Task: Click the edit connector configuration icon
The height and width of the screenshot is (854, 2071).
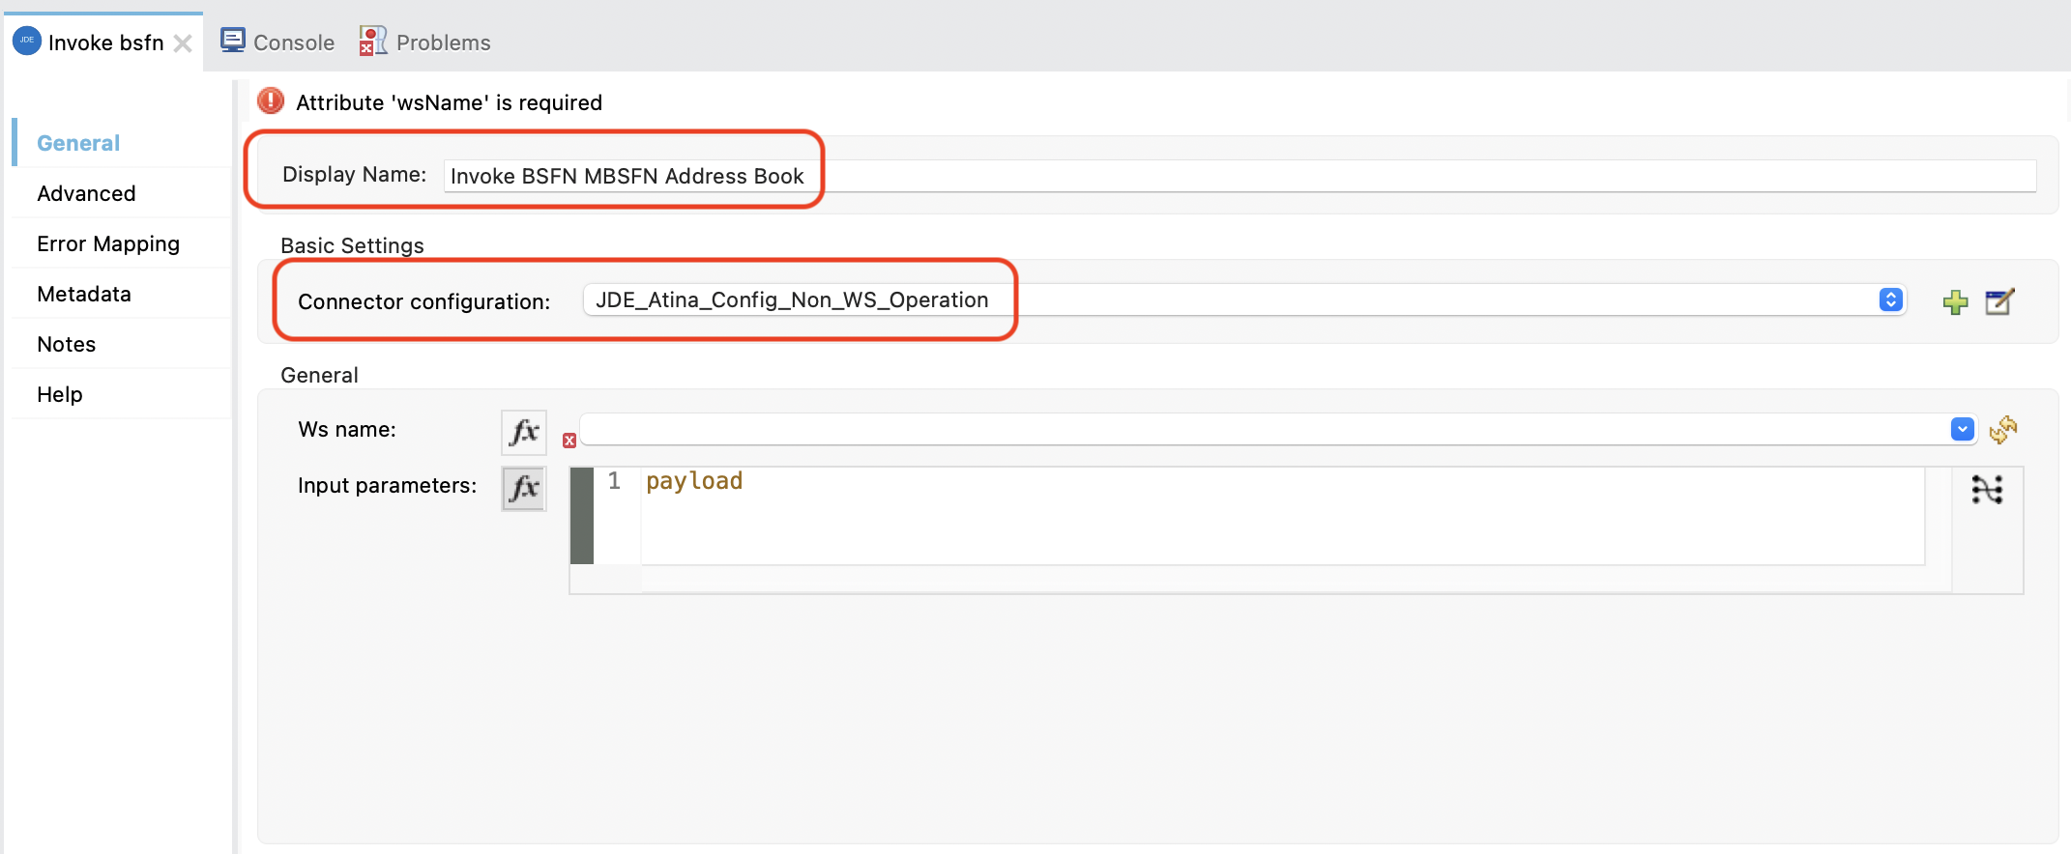Action: tap(1998, 302)
